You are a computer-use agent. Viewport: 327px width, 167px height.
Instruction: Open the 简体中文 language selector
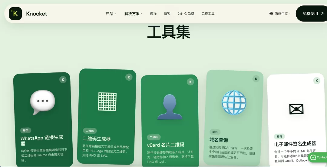point(280,14)
